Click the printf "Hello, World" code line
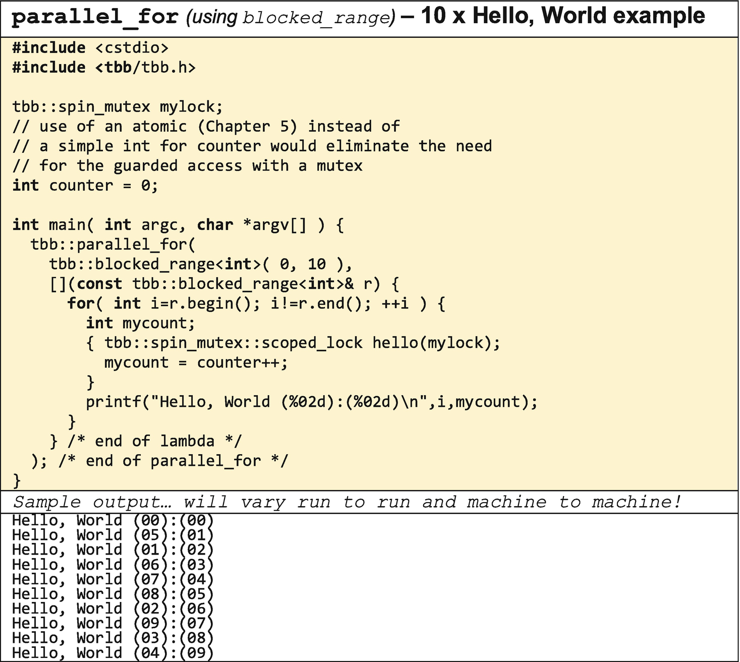The image size is (740, 662). coord(312,402)
